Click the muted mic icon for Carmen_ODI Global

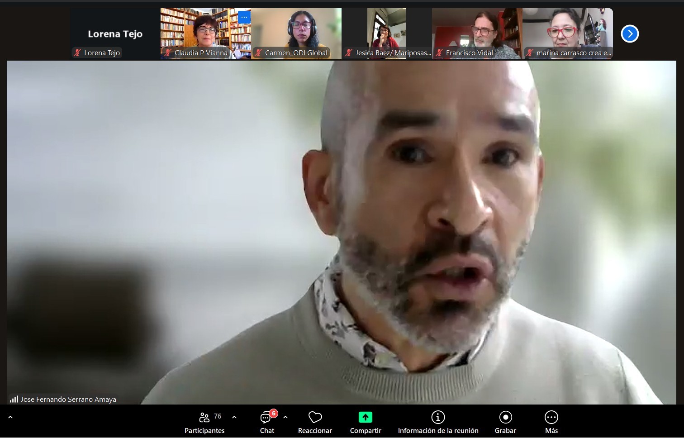pos(258,53)
